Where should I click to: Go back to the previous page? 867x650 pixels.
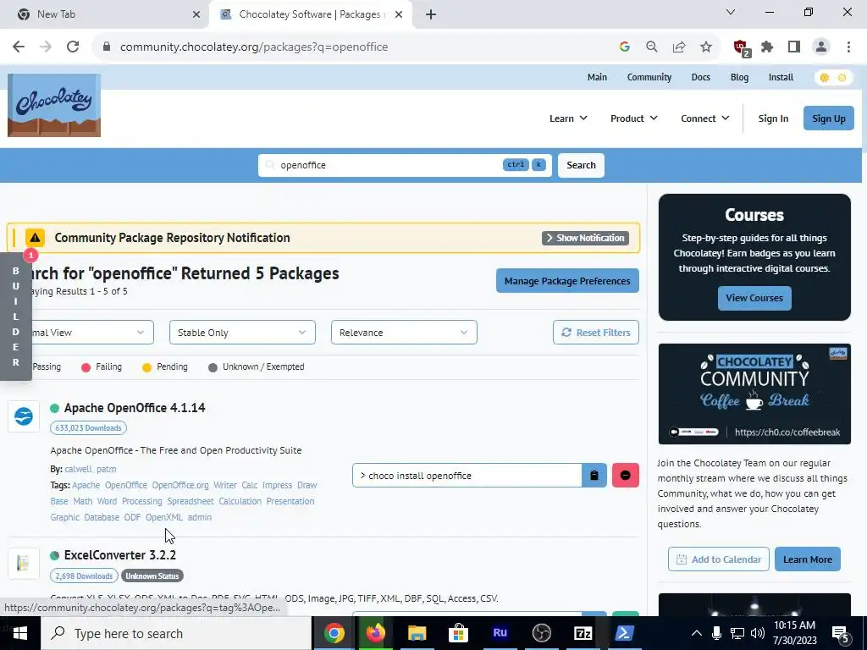(19, 47)
